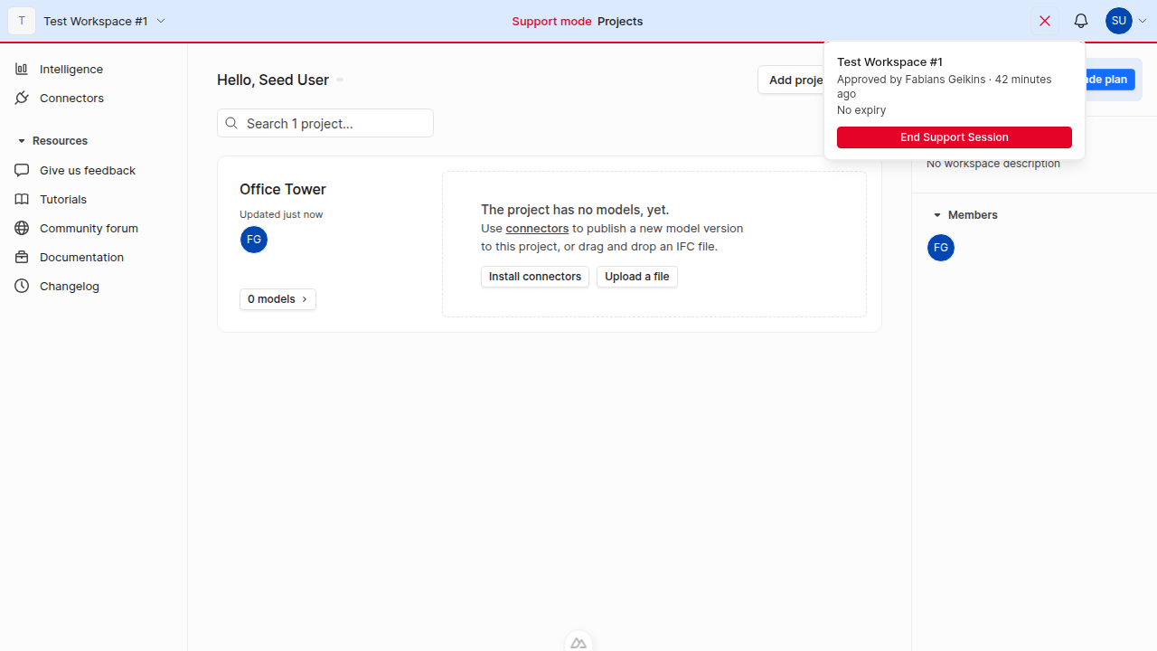Dismiss support mode with the X
This screenshot has height=651, width=1157.
tap(1045, 20)
